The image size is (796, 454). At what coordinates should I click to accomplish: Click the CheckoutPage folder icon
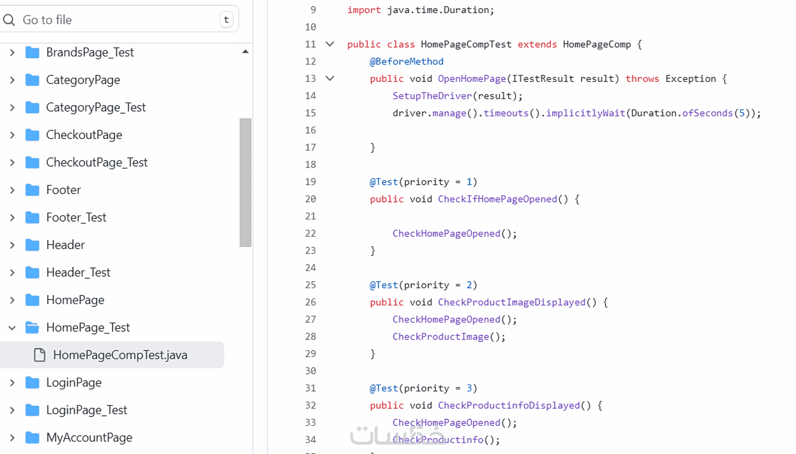tap(32, 135)
